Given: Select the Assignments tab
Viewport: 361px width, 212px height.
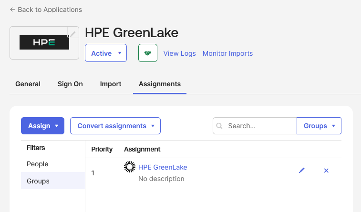Looking at the screenshot, I should 160,84.
